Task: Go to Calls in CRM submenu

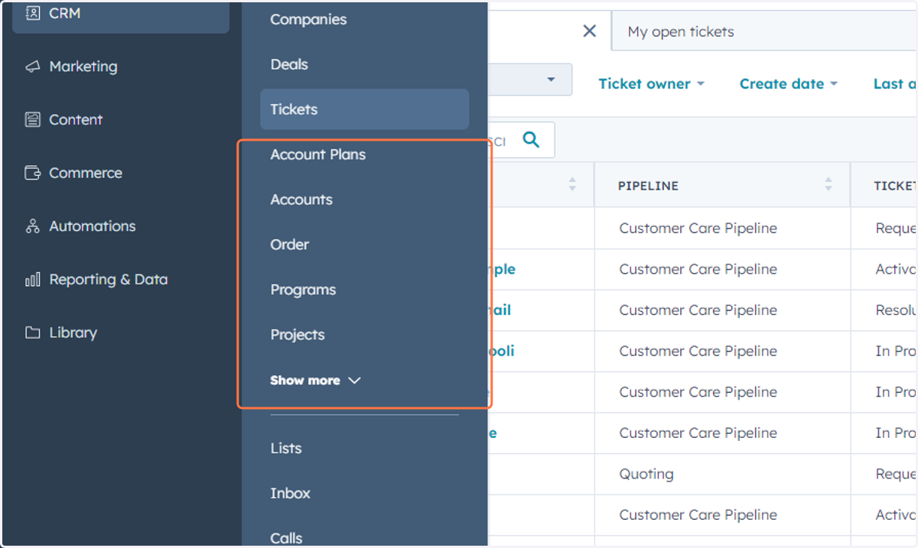Action: (x=287, y=539)
